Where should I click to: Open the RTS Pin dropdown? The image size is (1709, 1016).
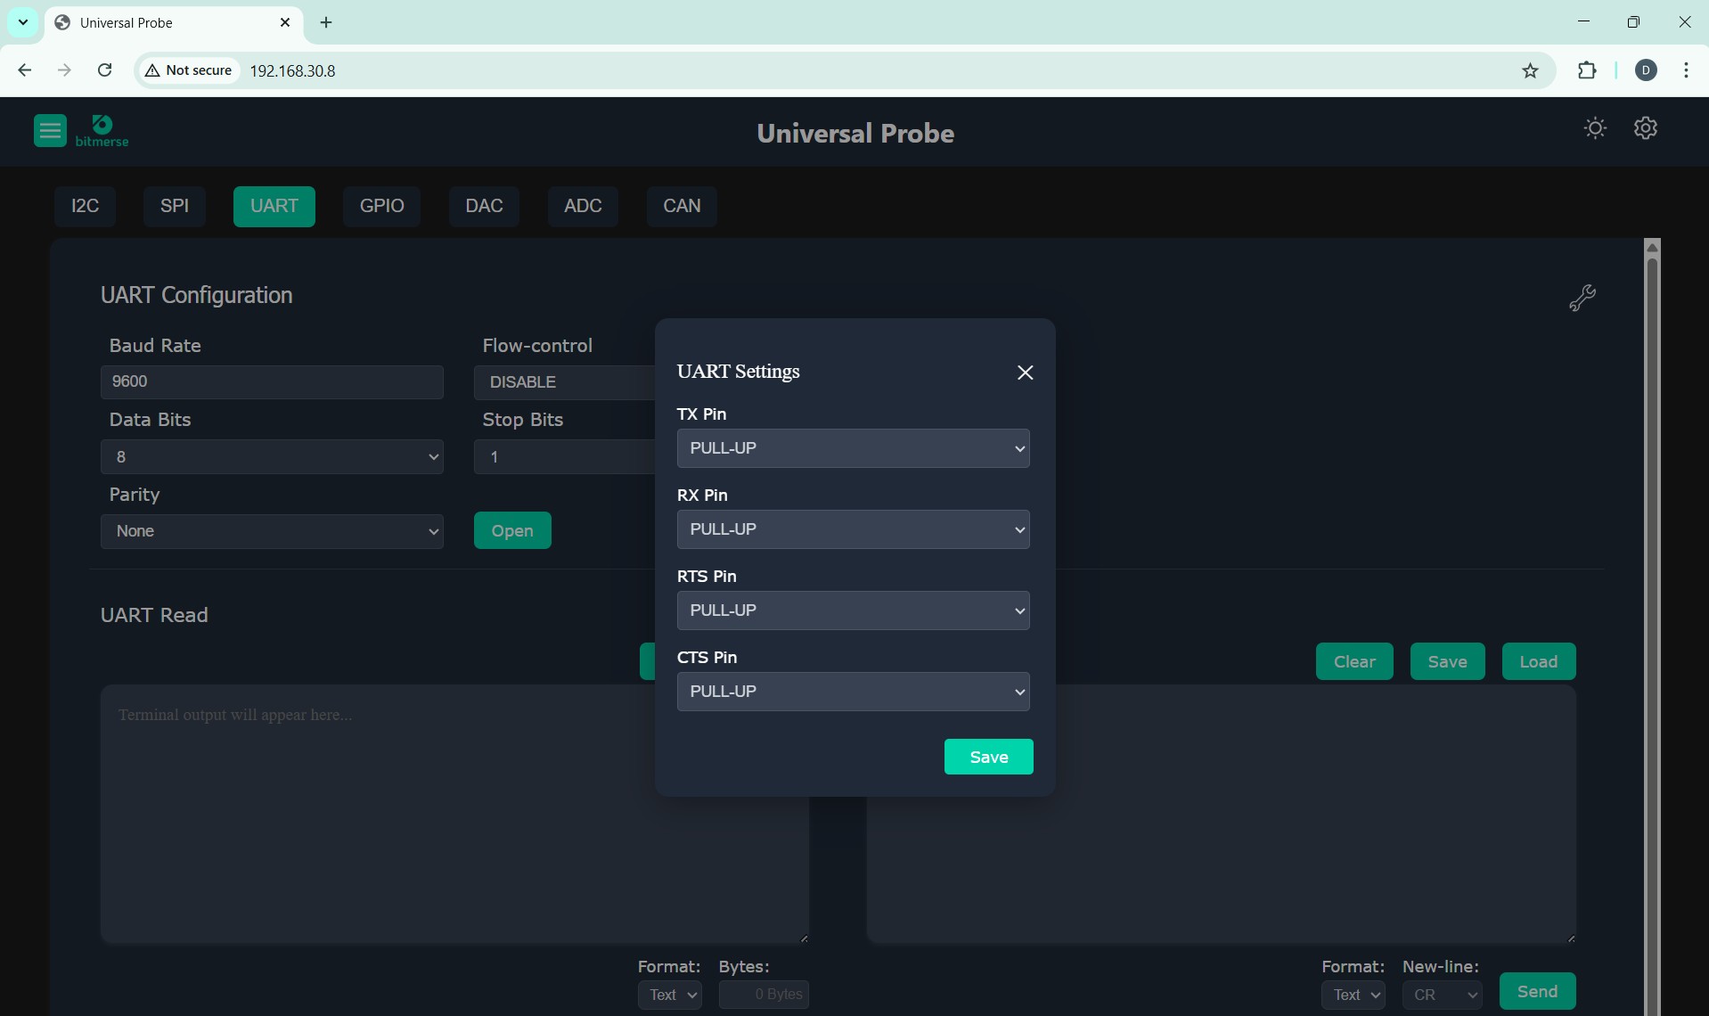pyautogui.click(x=853, y=610)
